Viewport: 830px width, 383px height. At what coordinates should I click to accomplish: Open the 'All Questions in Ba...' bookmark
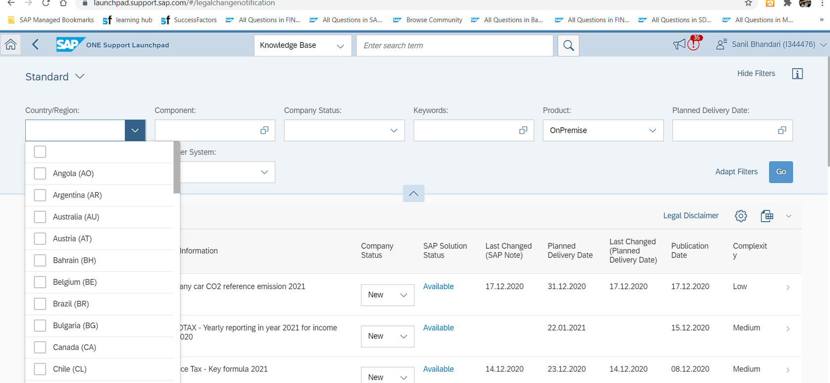pos(507,20)
